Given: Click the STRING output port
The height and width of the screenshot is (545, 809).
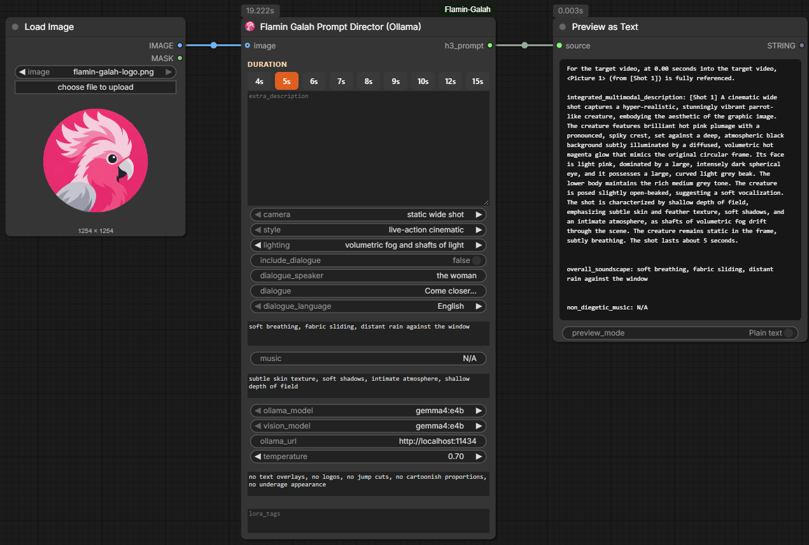Looking at the screenshot, I should pos(801,45).
